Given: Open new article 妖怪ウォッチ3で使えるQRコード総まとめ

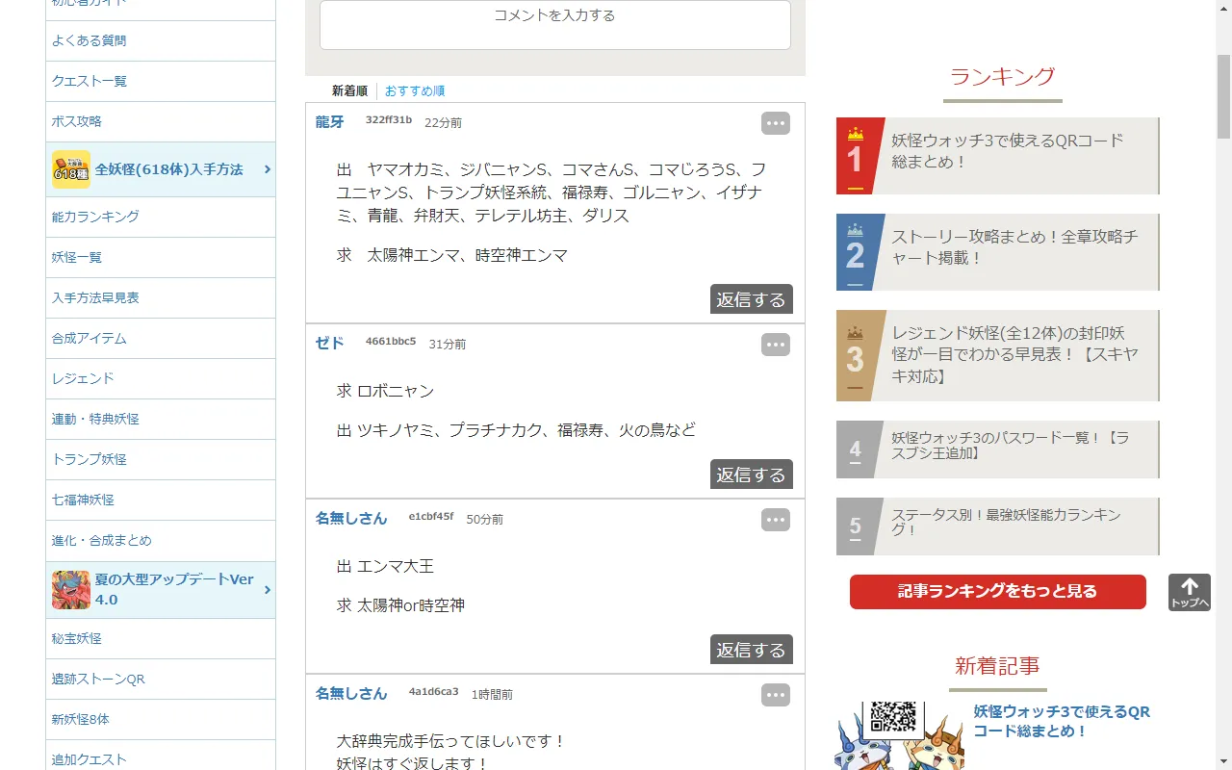Looking at the screenshot, I should click(x=1062, y=721).
